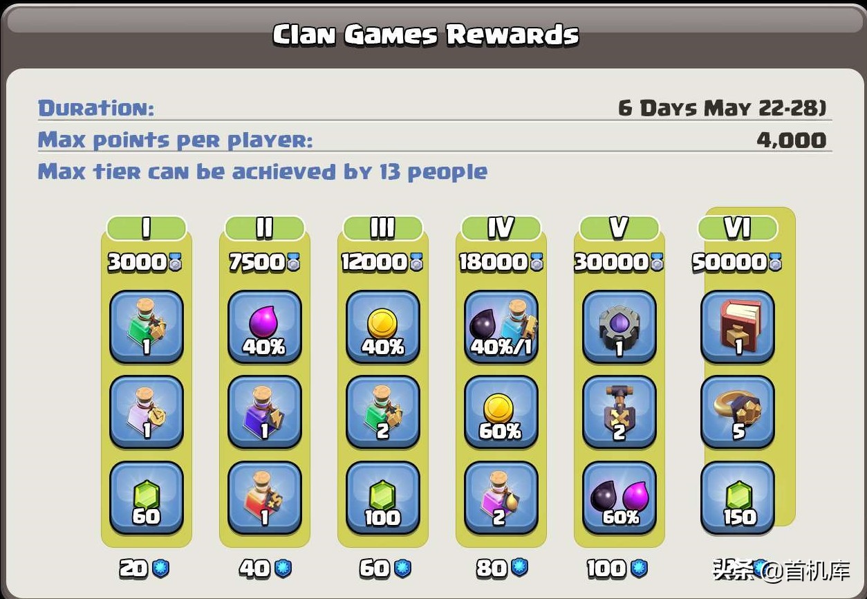Open the tier I header tab
Image resolution: width=867 pixels, height=599 pixels.
[147, 228]
